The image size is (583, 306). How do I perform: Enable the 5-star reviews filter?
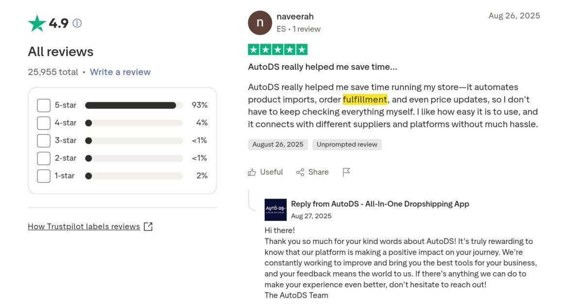pos(44,105)
